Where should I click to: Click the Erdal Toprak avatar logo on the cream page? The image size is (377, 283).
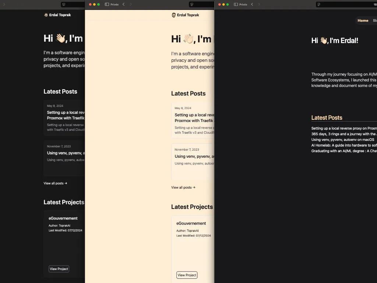click(174, 15)
